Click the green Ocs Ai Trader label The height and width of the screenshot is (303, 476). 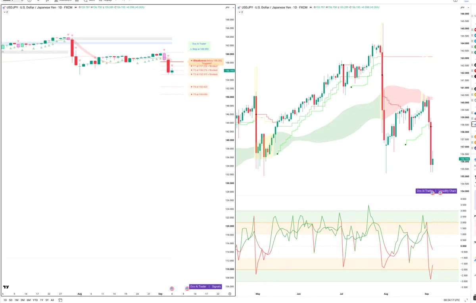[x=199, y=44]
